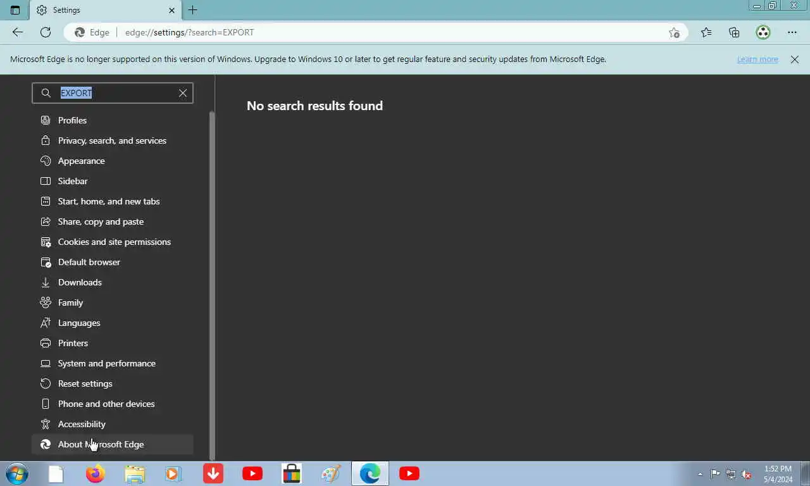Open About Microsoft Edge
This screenshot has height=486, width=810.
pos(113,444)
